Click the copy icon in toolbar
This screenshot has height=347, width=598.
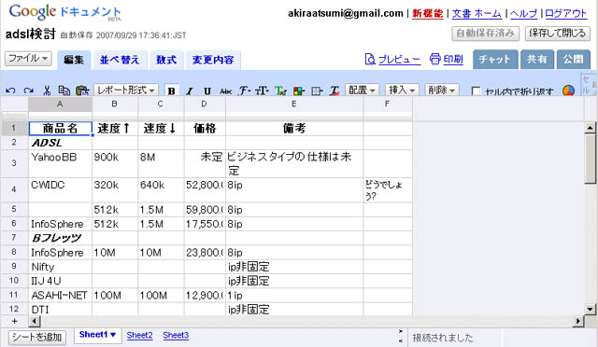[64, 90]
